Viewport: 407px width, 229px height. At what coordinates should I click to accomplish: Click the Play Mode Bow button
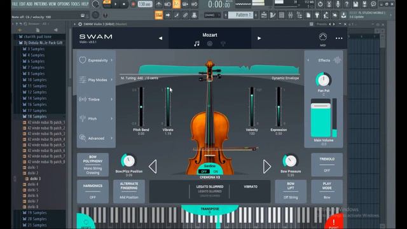[327, 191]
